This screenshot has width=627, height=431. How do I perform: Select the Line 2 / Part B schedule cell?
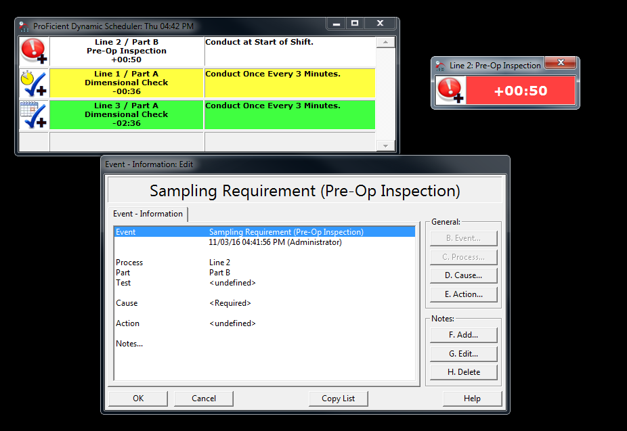(x=127, y=51)
